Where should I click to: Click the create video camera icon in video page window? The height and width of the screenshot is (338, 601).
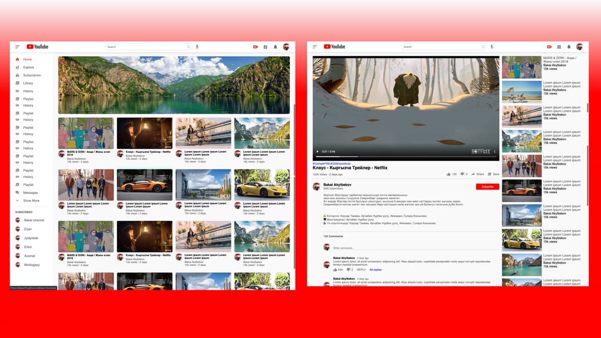(x=549, y=47)
